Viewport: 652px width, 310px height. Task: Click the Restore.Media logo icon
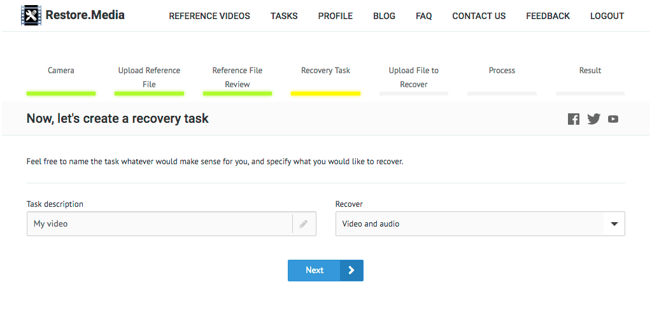coord(32,15)
